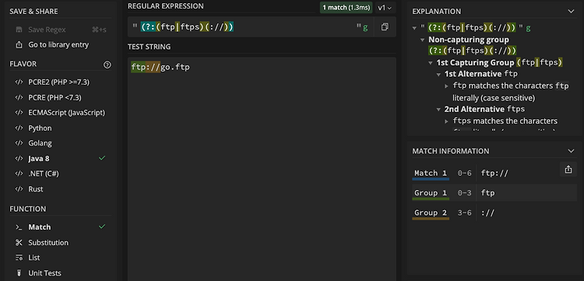Open the v1 version dropdown

click(x=385, y=8)
